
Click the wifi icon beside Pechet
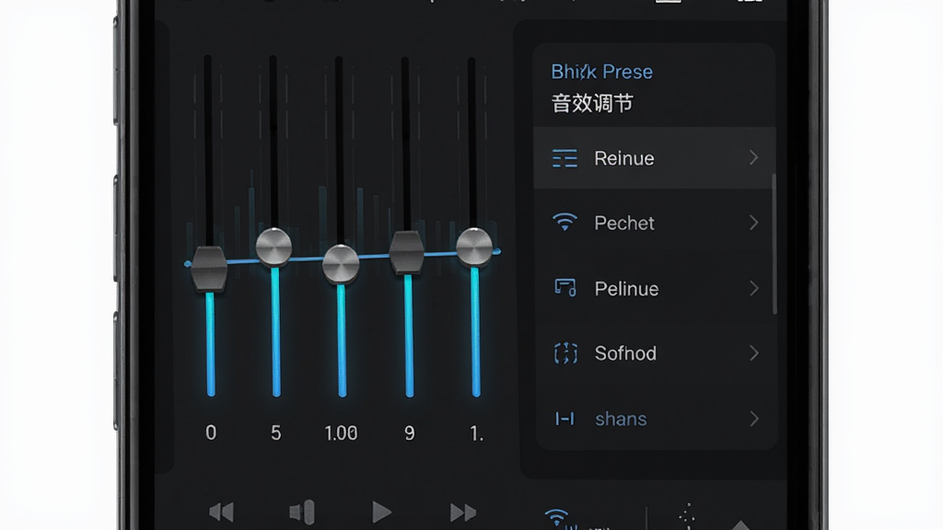click(x=565, y=223)
